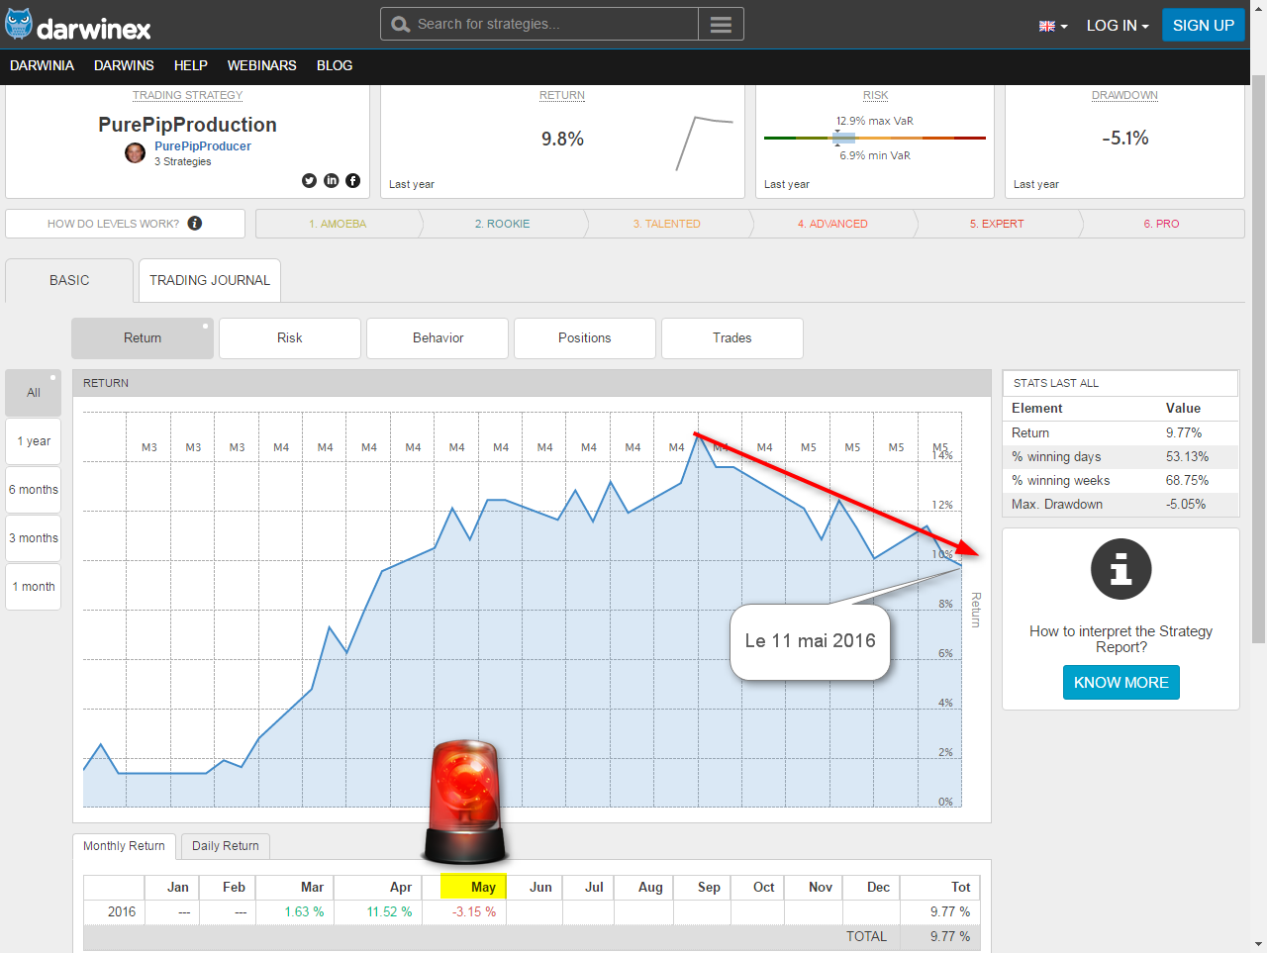This screenshot has width=1267, height=953.
Task: Select the Risk journal section
Action: point(290,338)
